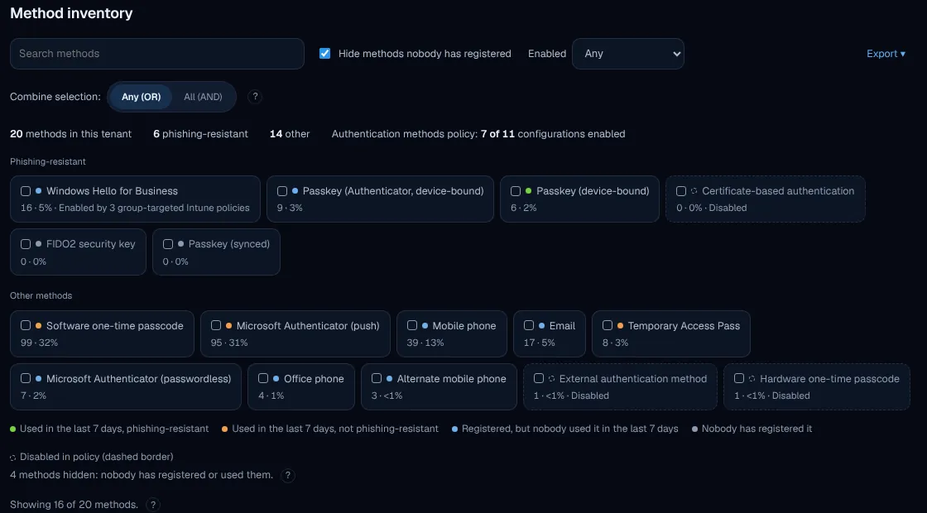Click 'Nobody has registered it' legend entry
927x513 pixels.
(756, 429)
